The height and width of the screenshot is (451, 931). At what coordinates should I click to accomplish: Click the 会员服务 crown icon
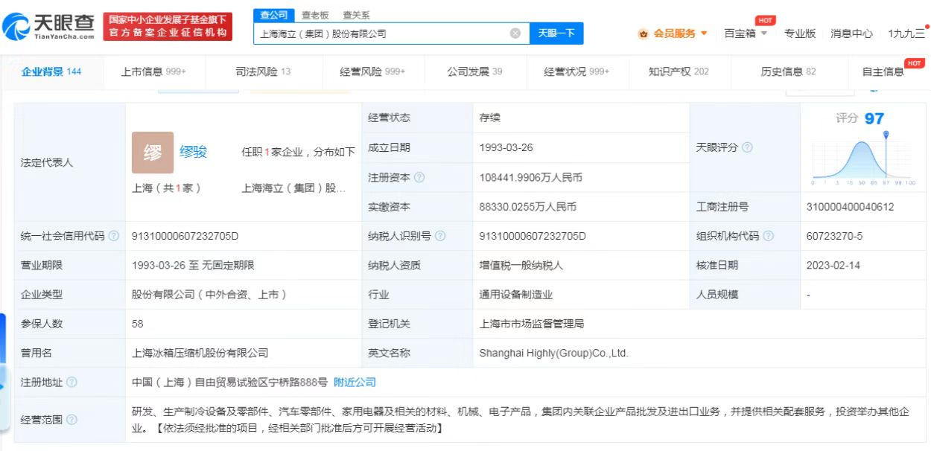pyautogui.click(x=644, y=33)
